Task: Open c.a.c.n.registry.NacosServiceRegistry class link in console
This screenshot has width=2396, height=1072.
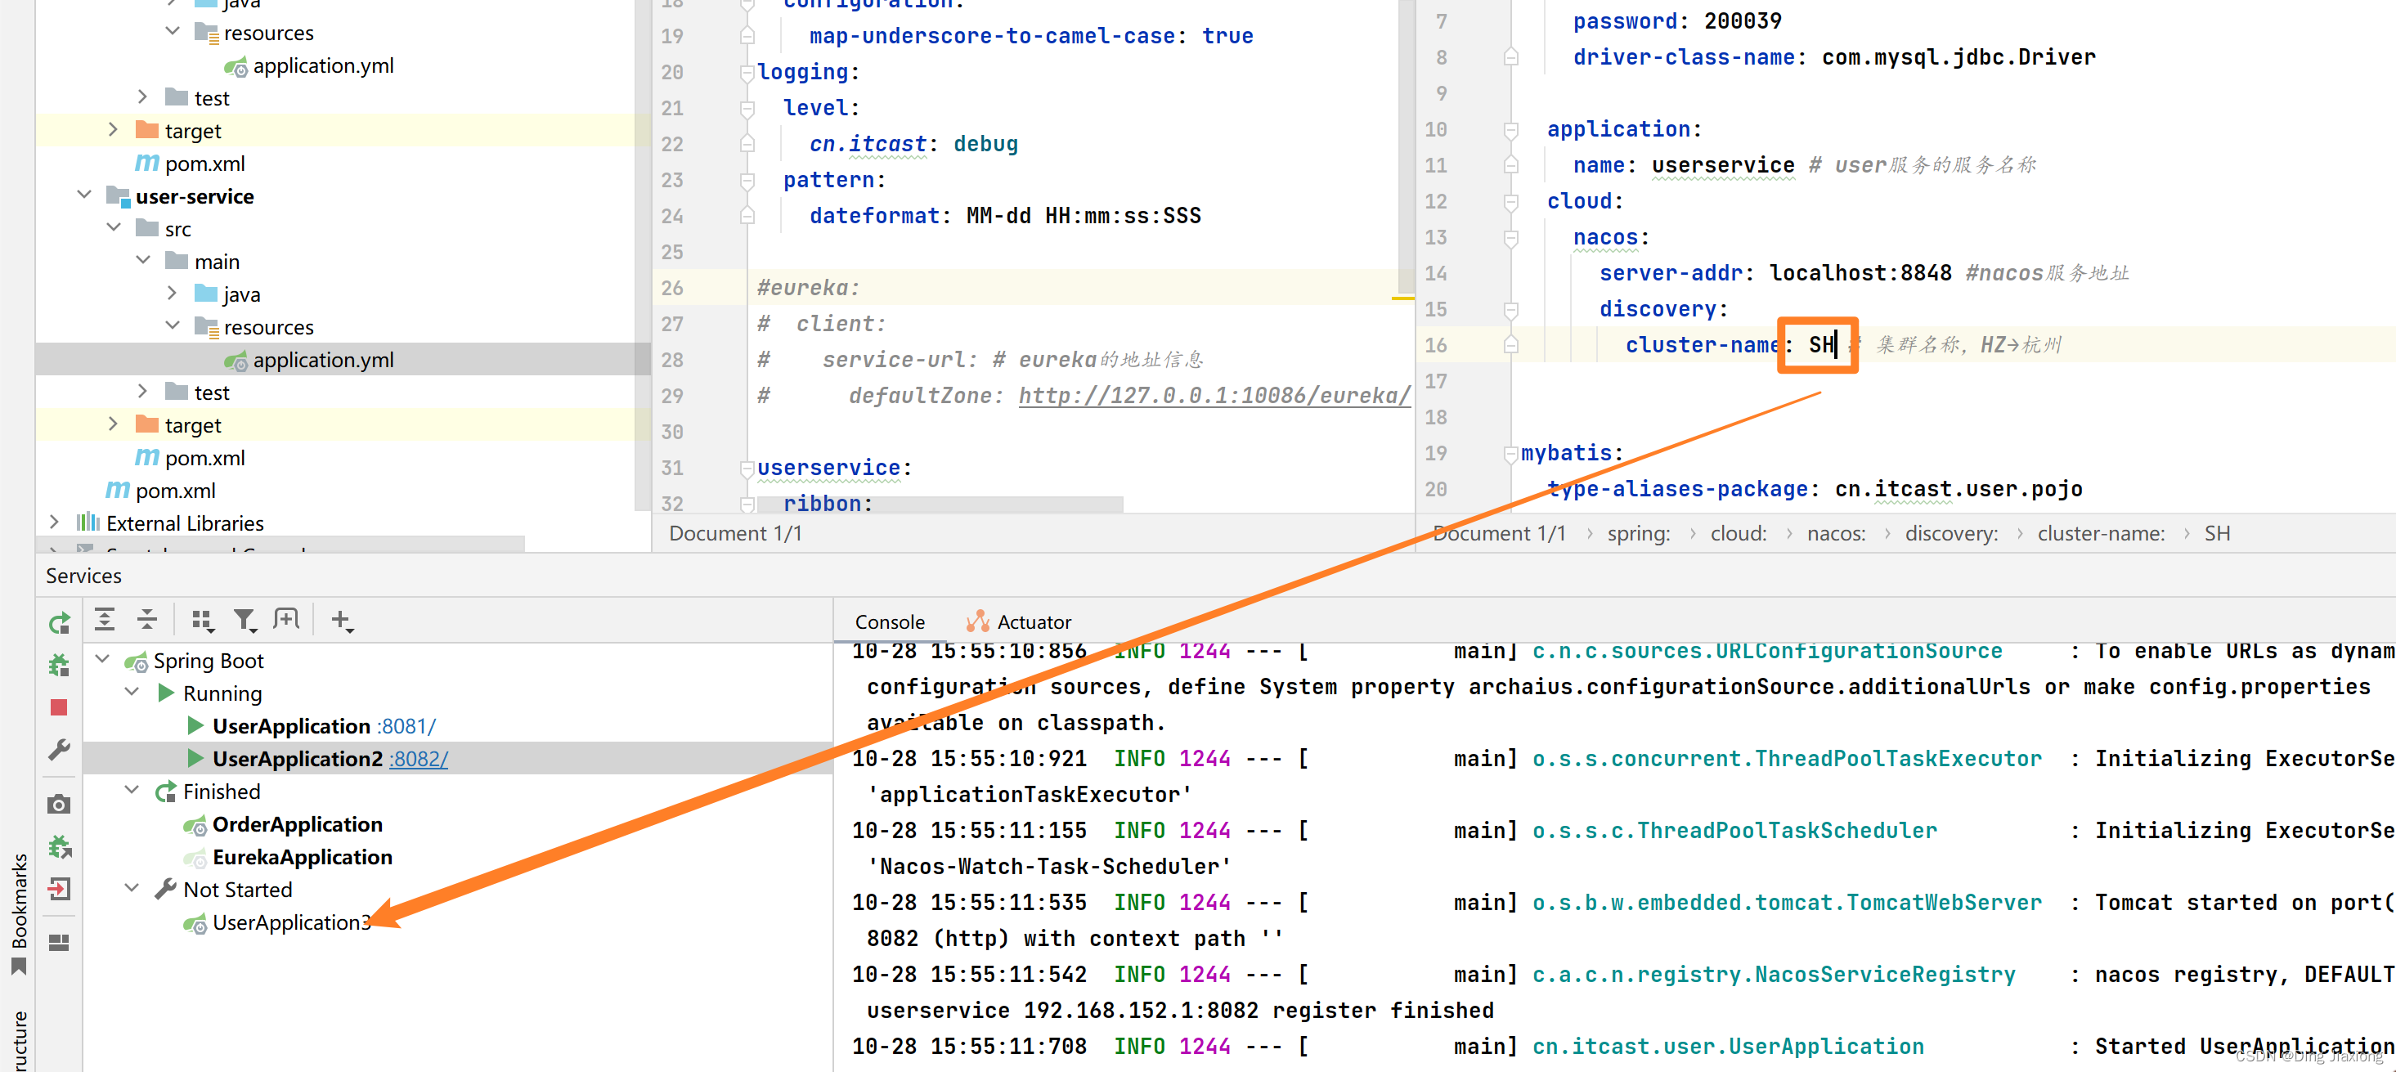Action: click(1774, 975)
